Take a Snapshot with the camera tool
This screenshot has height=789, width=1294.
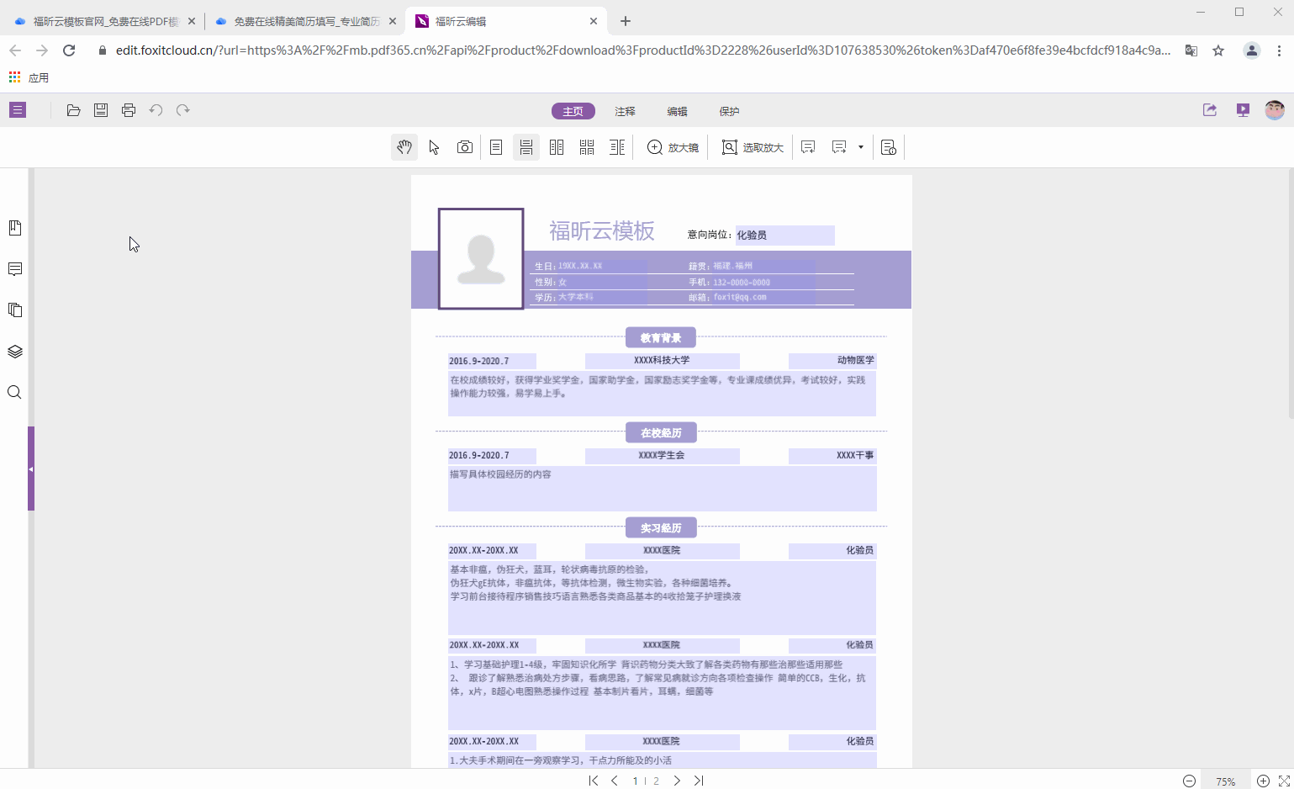tap(465, 146)
